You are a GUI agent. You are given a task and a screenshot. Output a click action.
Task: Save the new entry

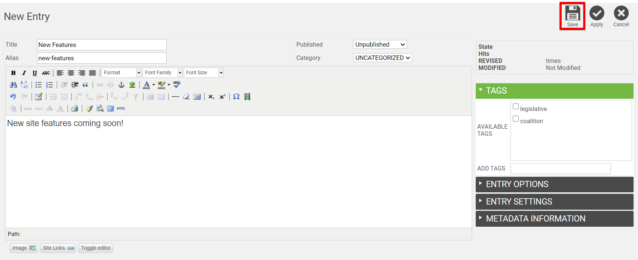tap(572, 16)
